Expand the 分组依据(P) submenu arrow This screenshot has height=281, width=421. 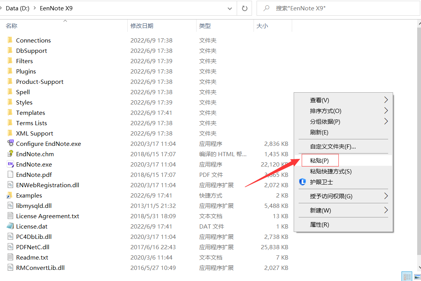pos(386,121)
